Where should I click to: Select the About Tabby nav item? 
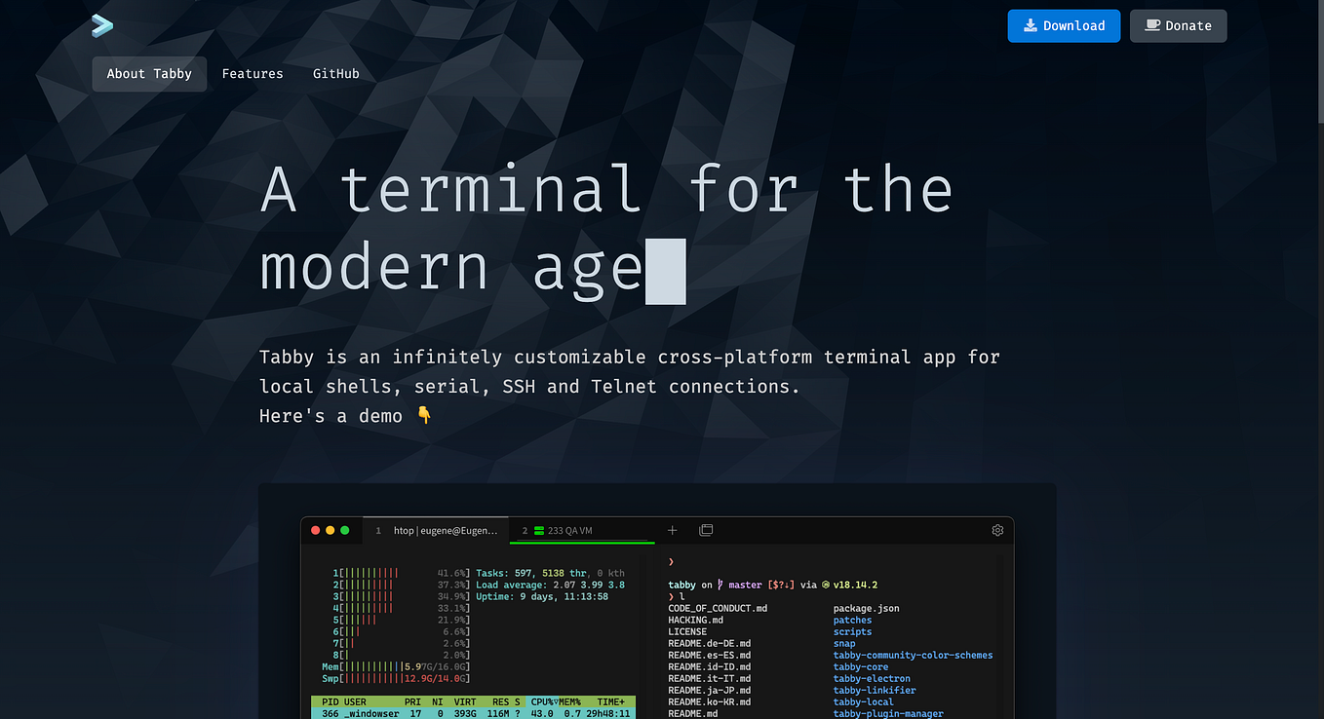(x=148, y=73)
